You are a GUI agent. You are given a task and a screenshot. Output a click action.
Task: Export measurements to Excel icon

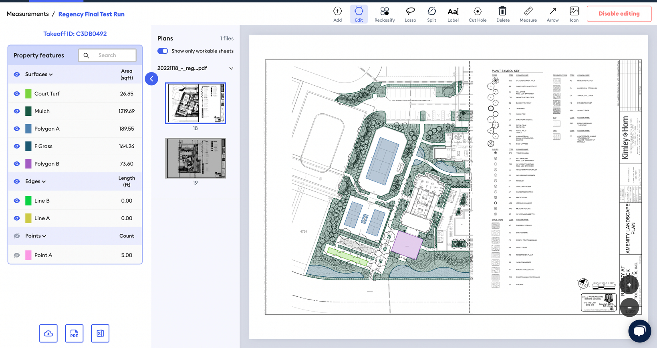100,333
